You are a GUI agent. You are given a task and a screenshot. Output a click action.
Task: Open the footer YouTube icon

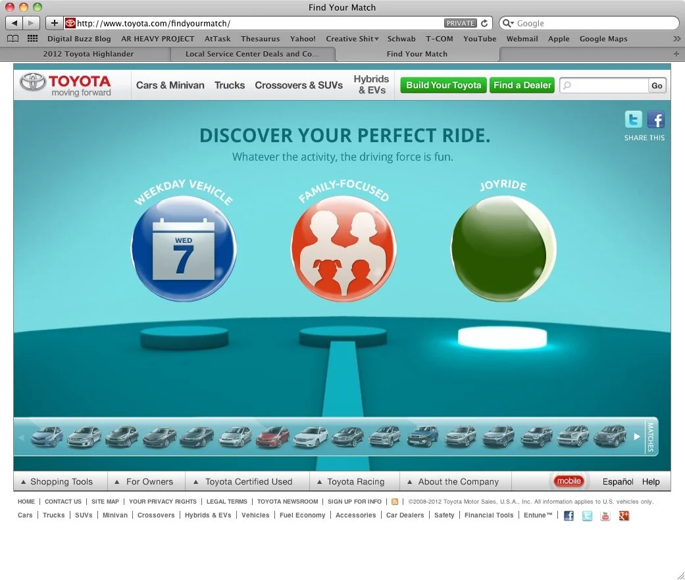[x=605, y=515]
